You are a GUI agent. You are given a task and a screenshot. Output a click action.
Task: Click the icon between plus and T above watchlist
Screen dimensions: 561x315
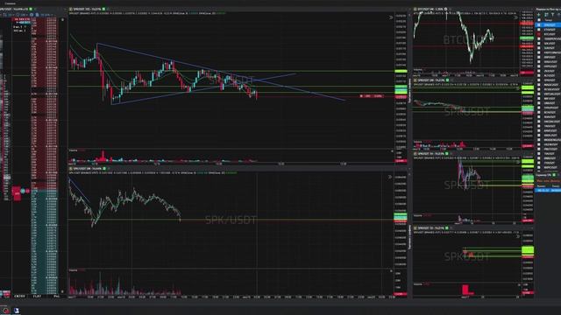click(546, 15)
